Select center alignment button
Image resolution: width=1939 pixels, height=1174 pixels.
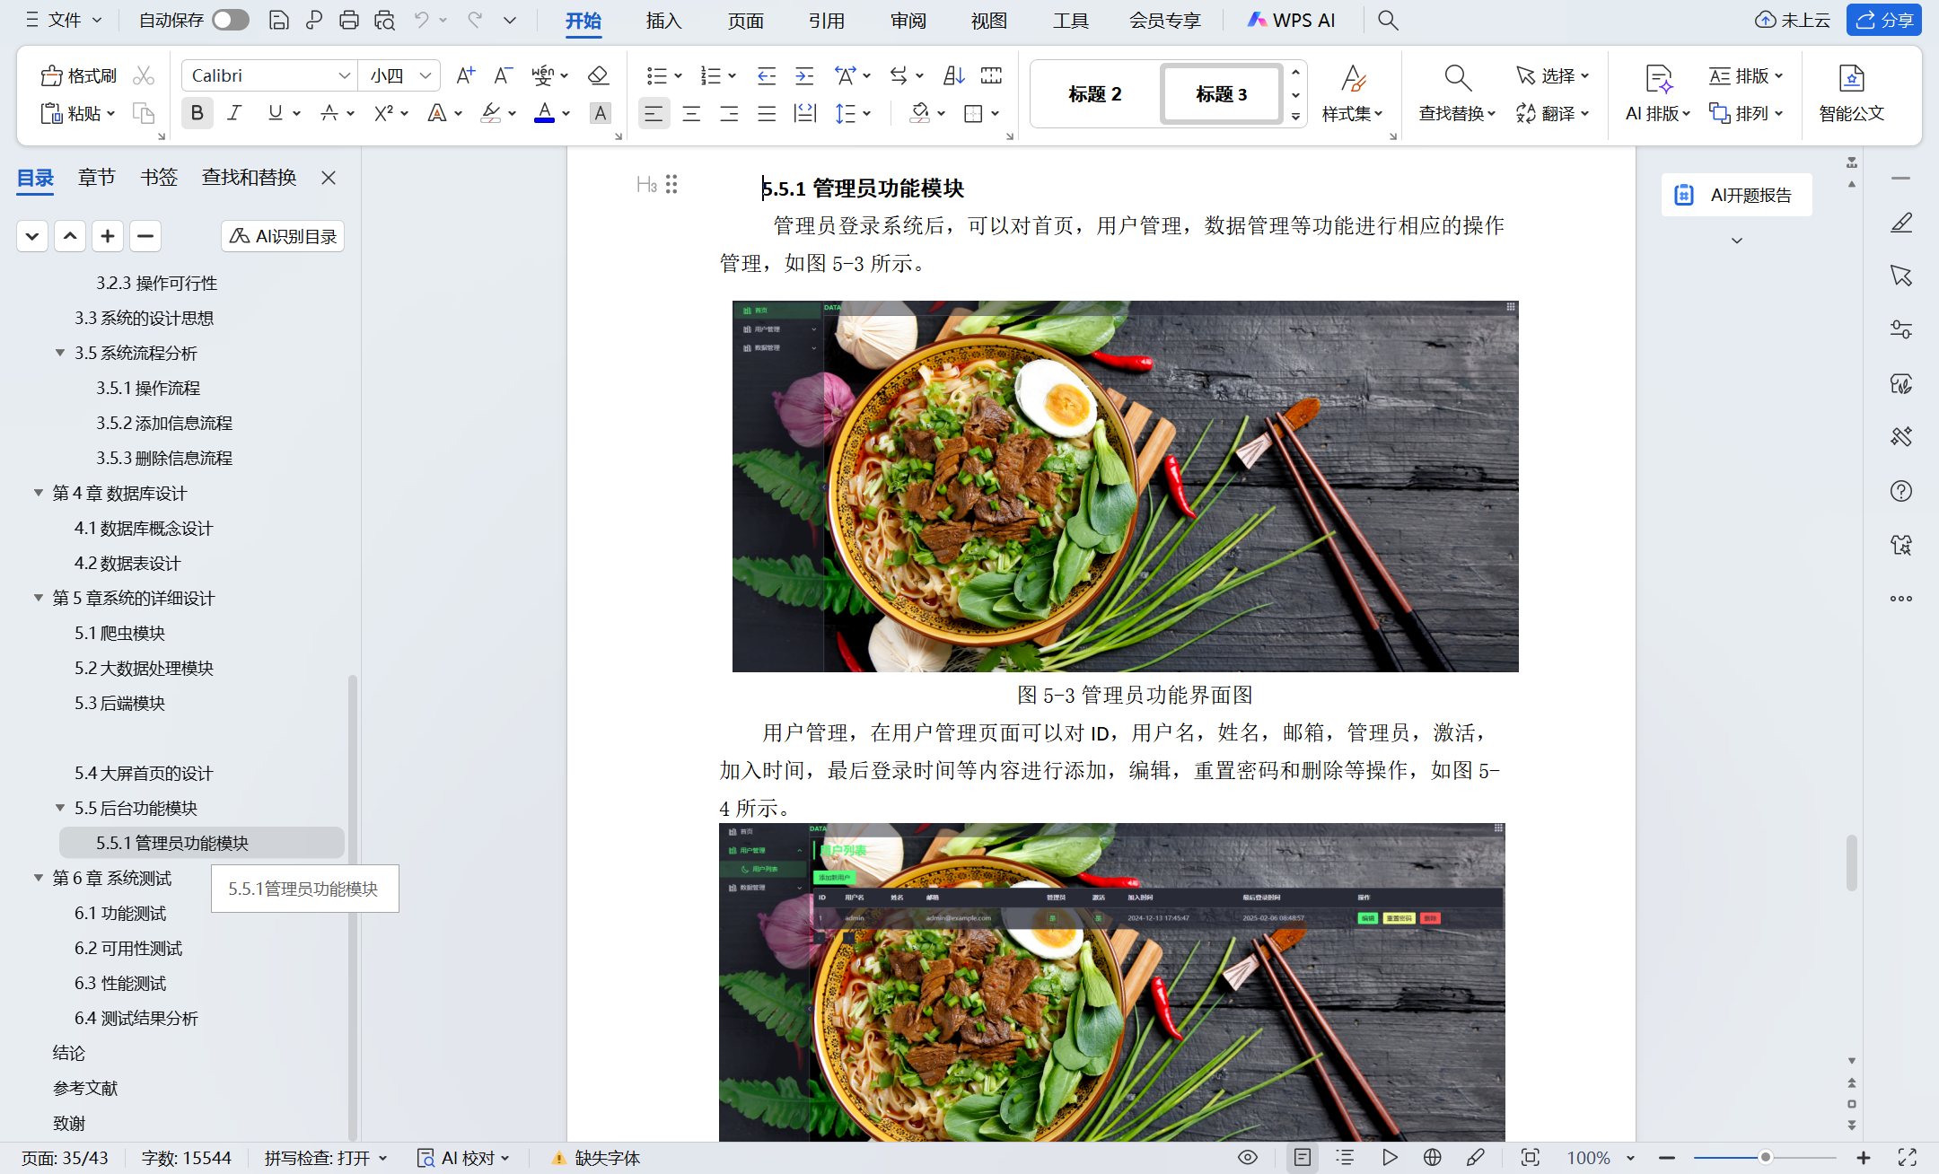(x=691, y=113)
